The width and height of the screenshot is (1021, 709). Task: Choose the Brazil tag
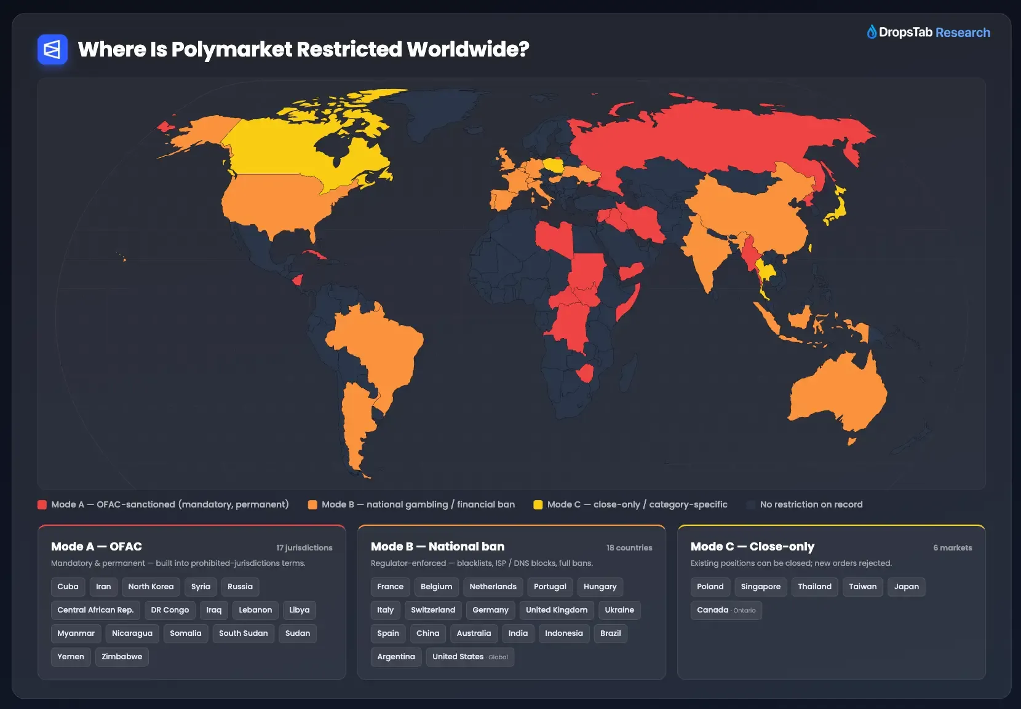610,633
